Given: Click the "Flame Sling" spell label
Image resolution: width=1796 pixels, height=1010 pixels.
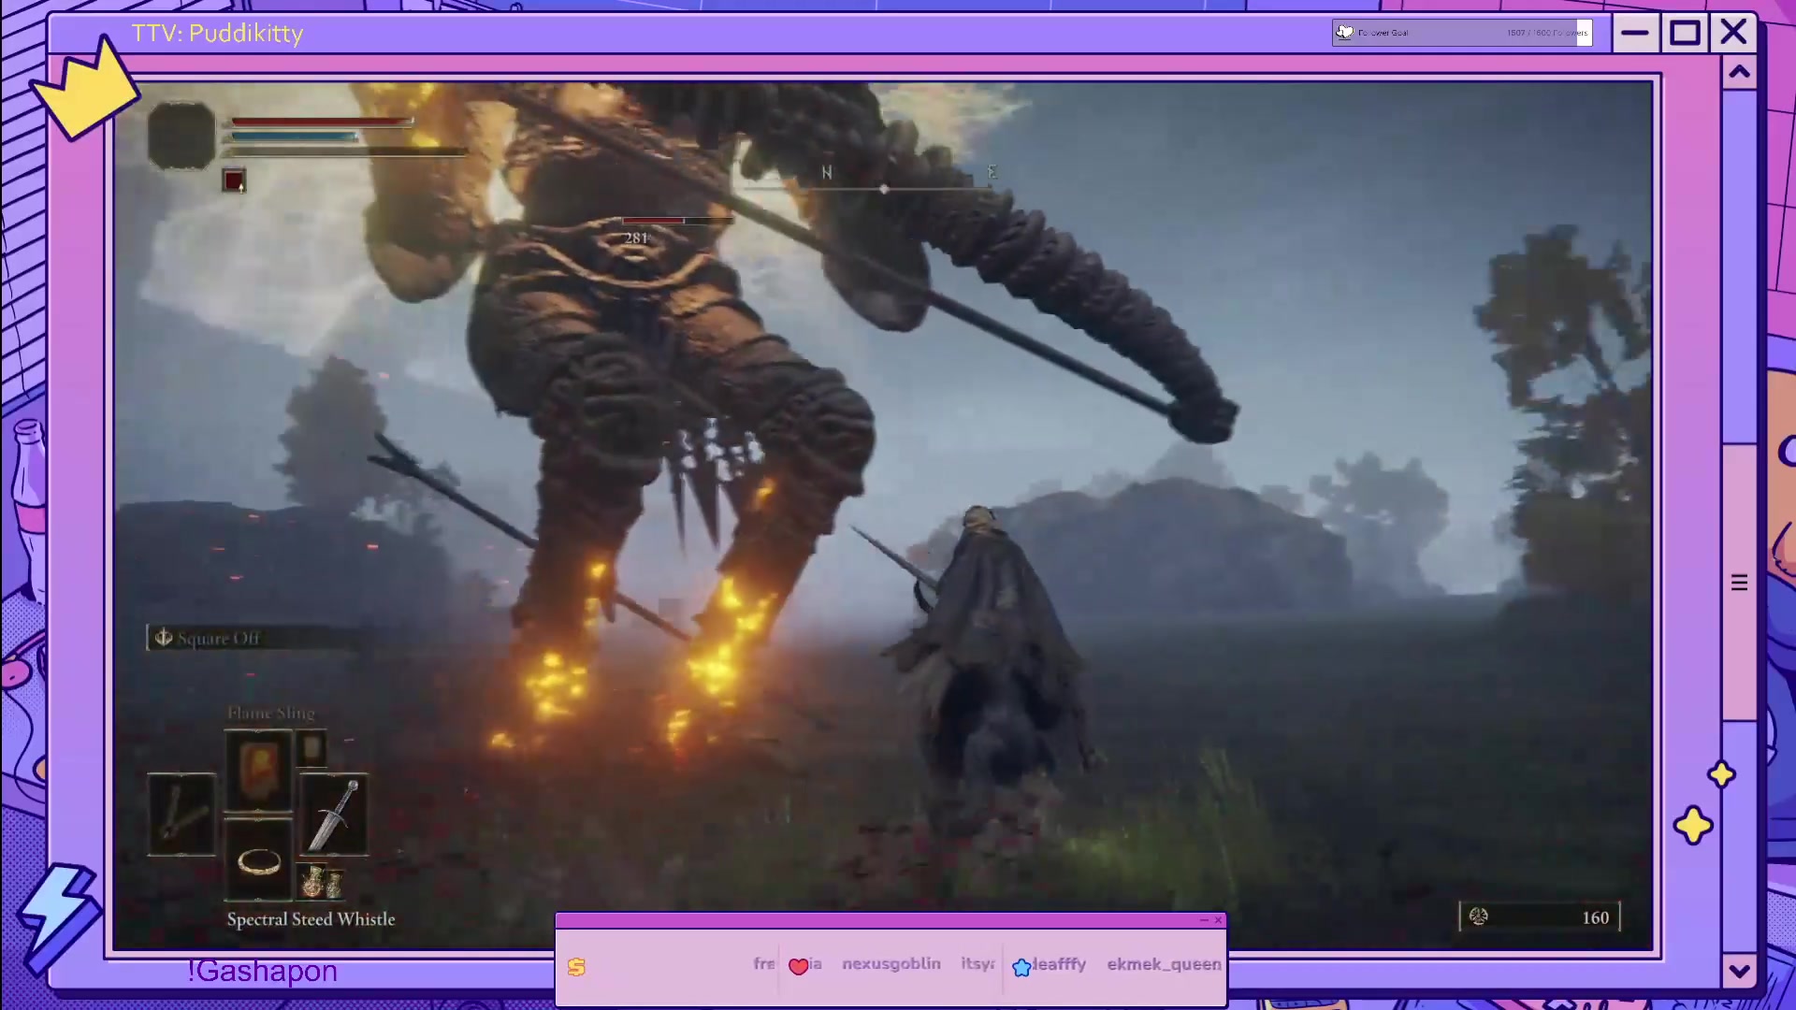Looking at the screenshot, I should 271,714.
